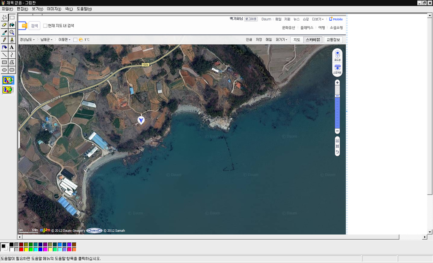Click the 인쇄 print link
The image size is (433, 263).
point(249,39)
